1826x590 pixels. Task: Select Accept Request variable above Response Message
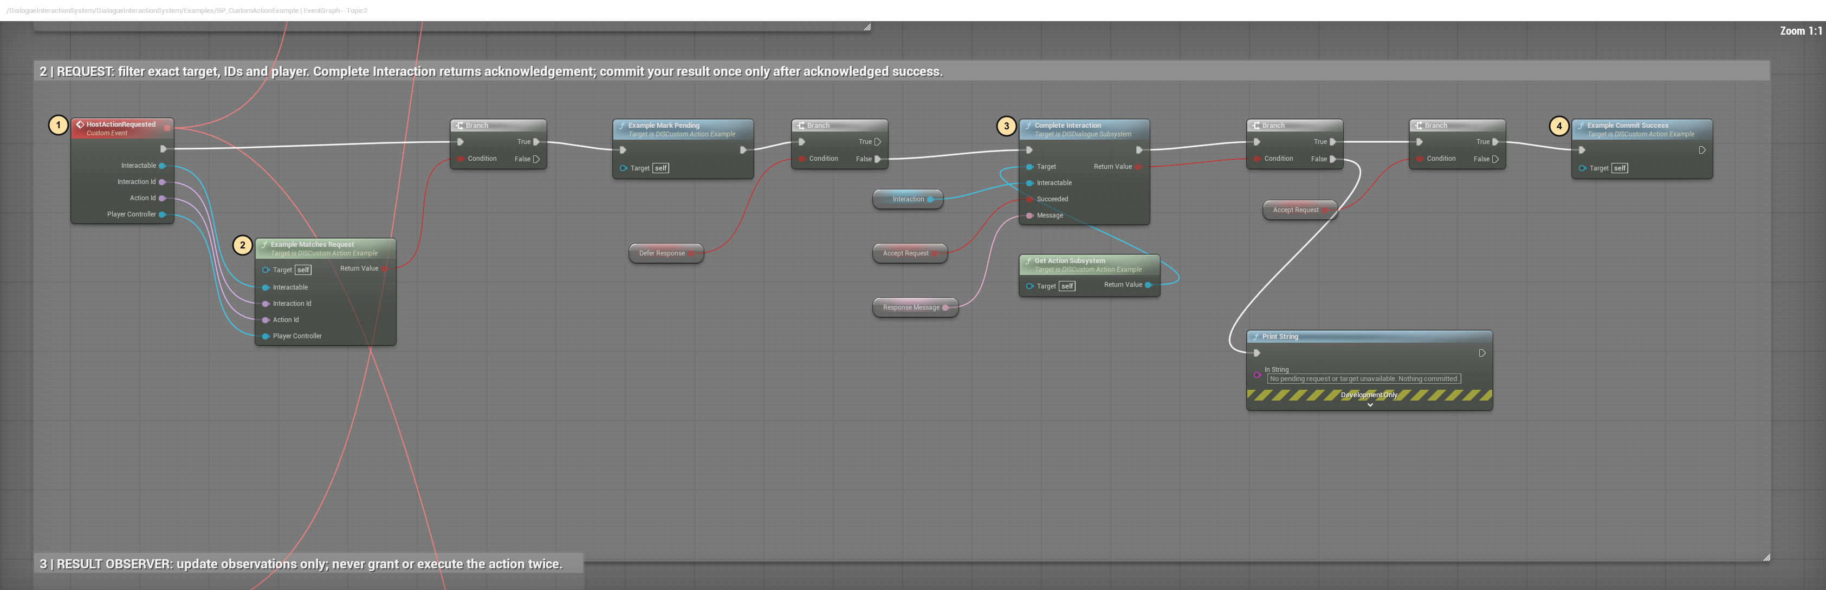coord(909,253)
